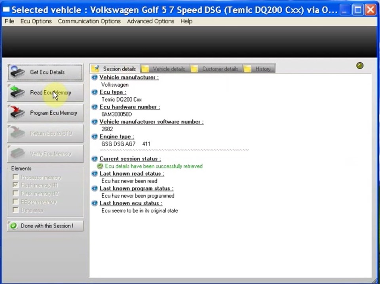Screen dimensions: 380x284
Task: Click the blue eye icon beside Engine type
Action: pos(95,136)
